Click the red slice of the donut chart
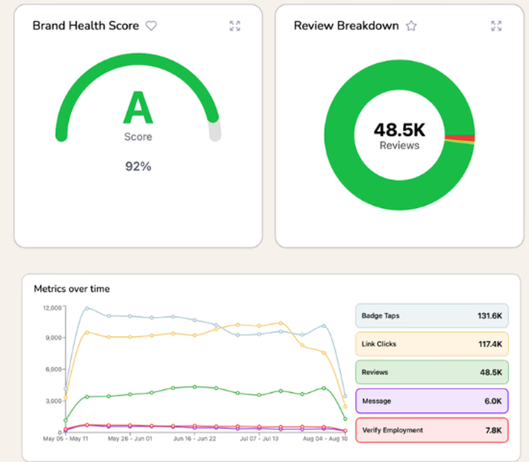 (x=459, y=138)
